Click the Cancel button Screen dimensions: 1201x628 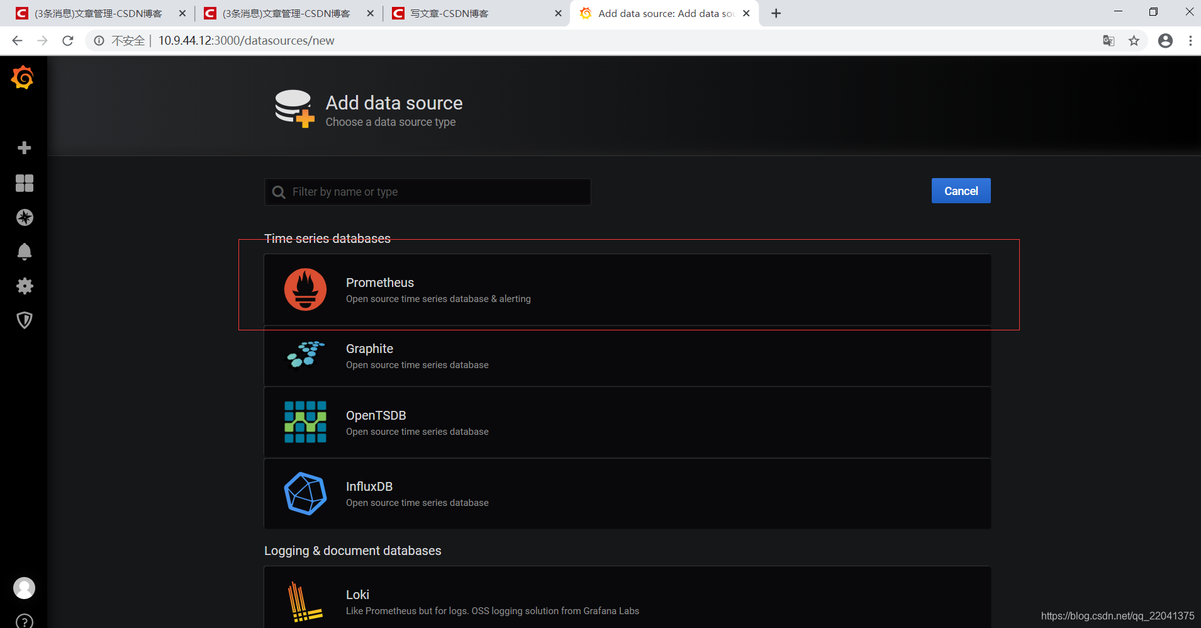click(961, 191)
